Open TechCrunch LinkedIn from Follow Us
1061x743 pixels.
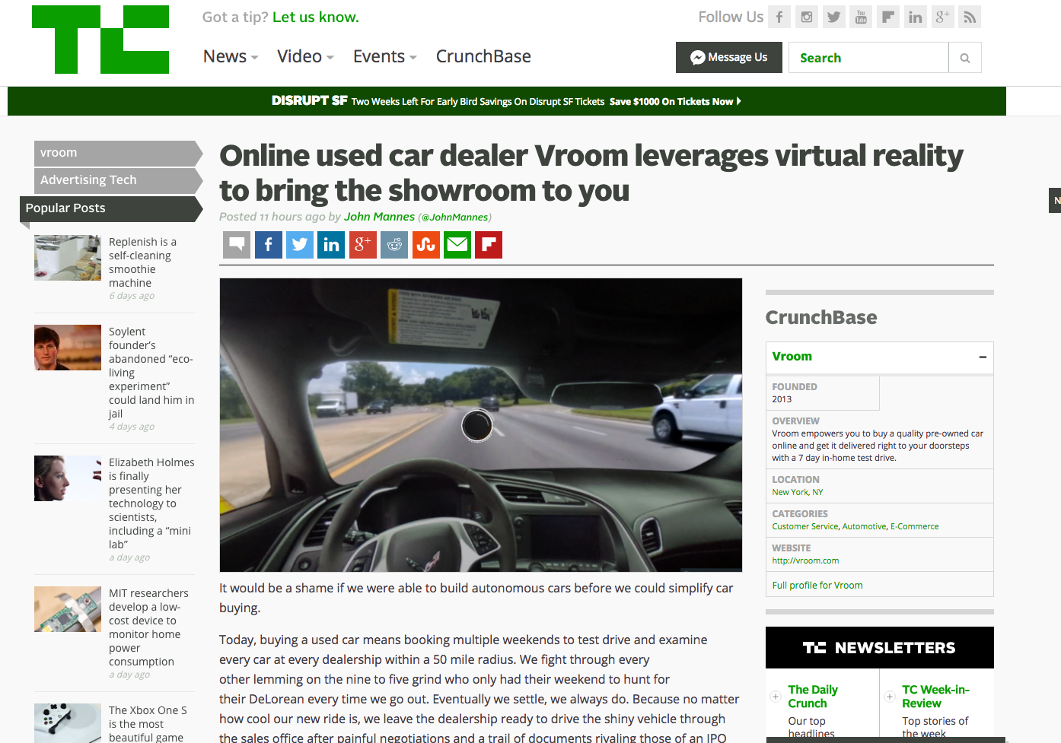(916, 17)
